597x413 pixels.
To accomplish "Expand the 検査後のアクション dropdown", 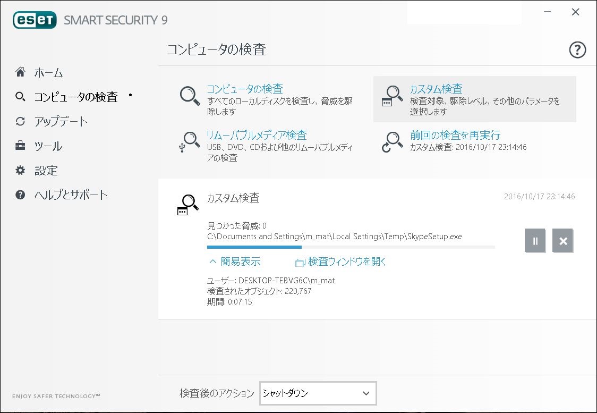I will 318,393.
